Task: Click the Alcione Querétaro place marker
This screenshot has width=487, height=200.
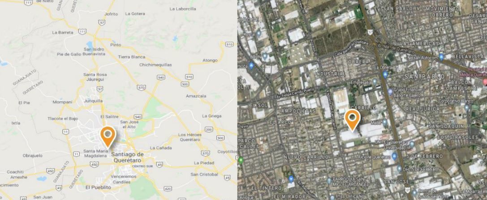Action: point(394,157)
